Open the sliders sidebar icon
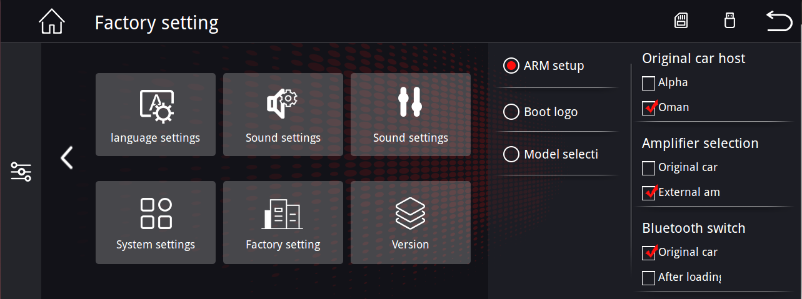Image resolution: width=802 pixels, height=299 pixels. tap(21, 172)
